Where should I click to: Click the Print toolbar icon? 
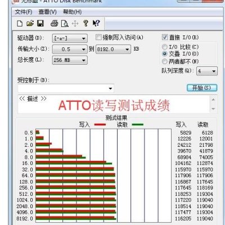click(54, 24)
